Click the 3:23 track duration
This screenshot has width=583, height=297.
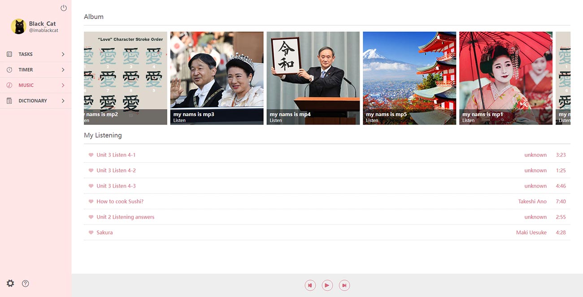click(561, 155)
